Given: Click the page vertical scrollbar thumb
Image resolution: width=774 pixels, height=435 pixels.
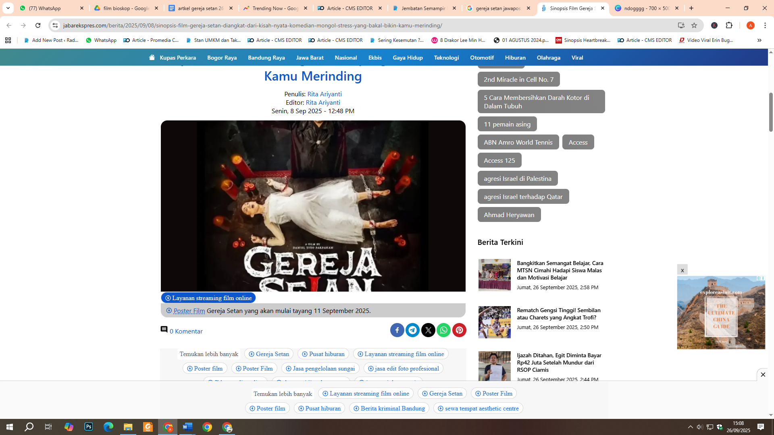Looking at the screenshot, I should (771, 112).
